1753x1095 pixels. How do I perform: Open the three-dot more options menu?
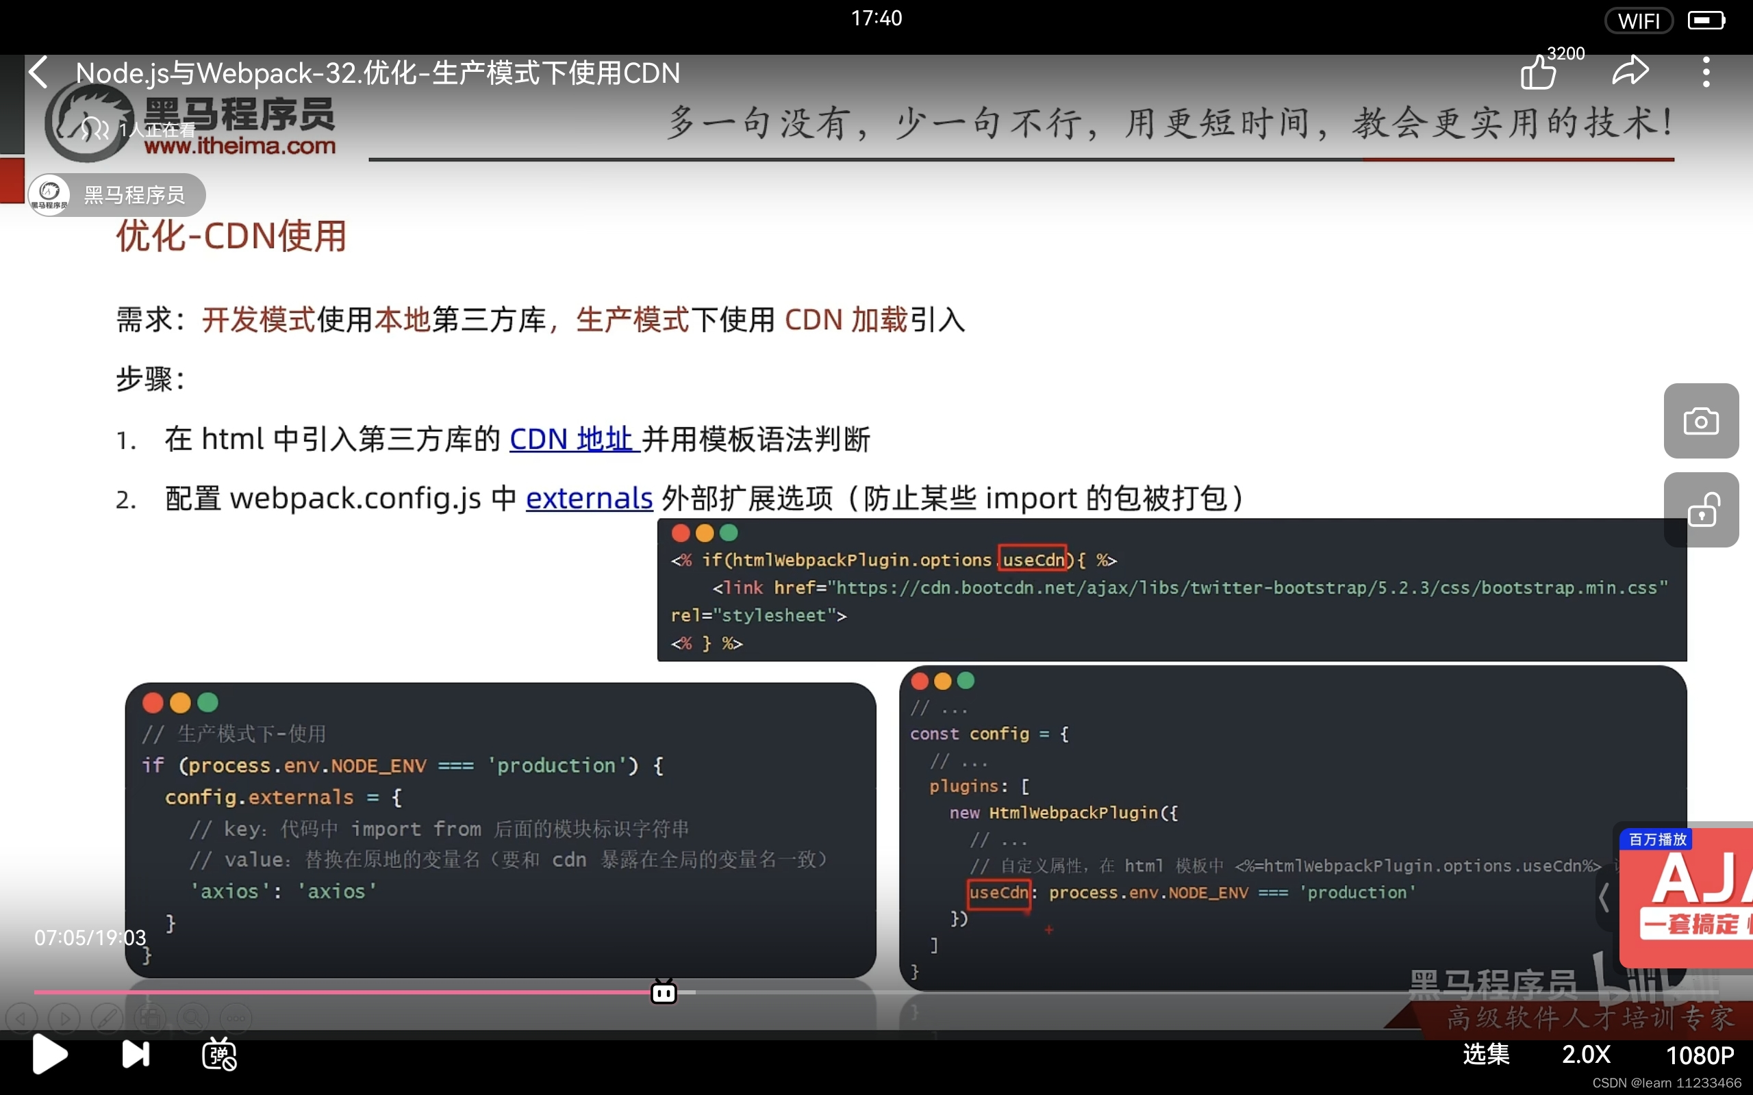point(1706,71)
